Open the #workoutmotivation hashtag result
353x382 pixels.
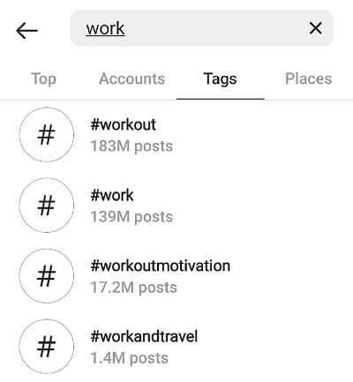176,276
